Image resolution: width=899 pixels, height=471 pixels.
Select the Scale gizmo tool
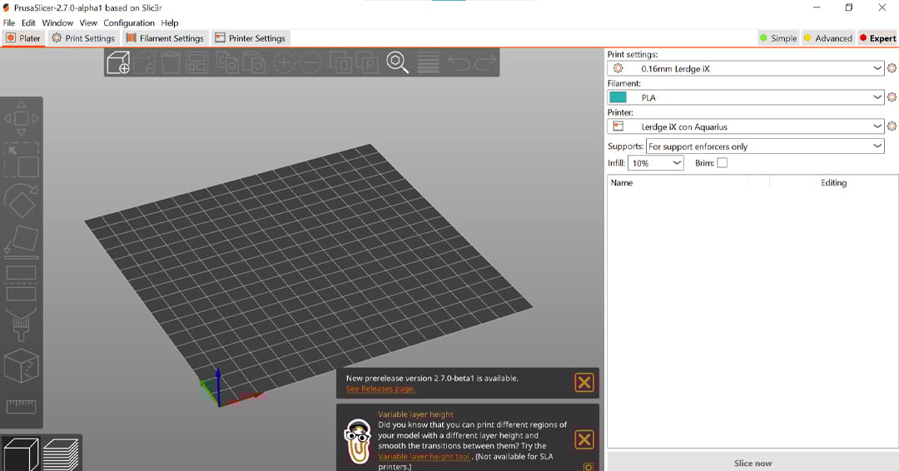21,160
